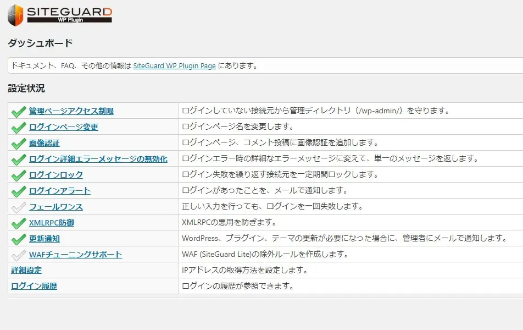
Task: Click green checkmark beside ログインページ変更
Action: point(19,127)
